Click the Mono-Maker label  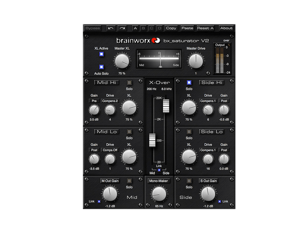click(158, 181)
